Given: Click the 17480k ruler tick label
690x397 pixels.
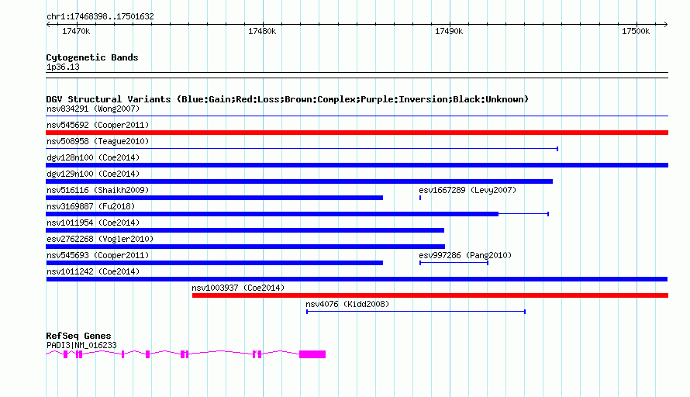Looking at the screenshot, I should point(262,32).
